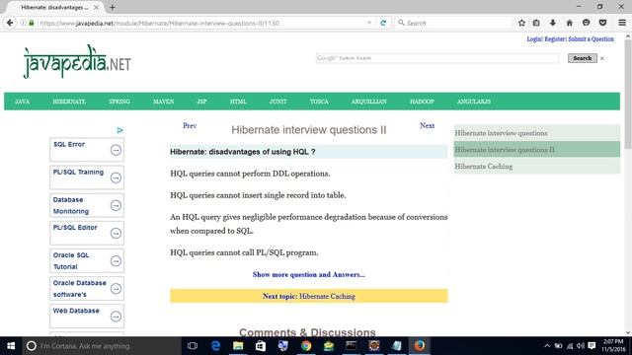Open the SPRING menu item
632x355 pixels.
coord(119,102)
